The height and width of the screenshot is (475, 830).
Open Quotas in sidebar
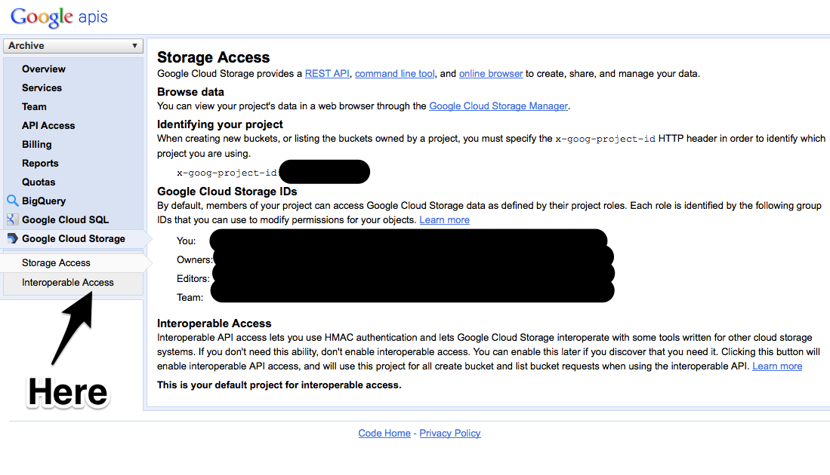click(38, 182)
